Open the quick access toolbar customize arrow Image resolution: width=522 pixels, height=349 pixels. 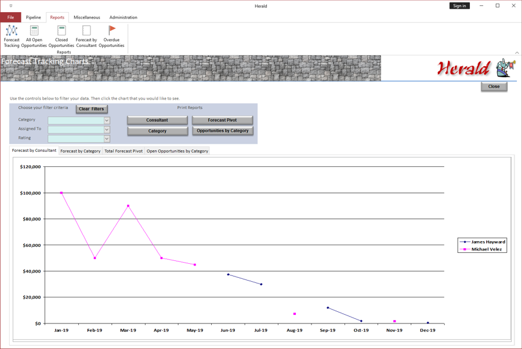pos(10,6)
